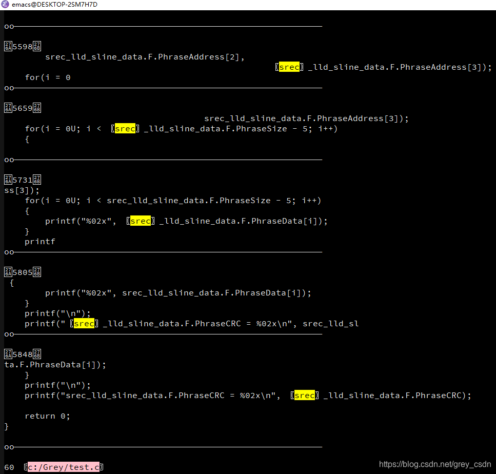Click the oo marker above line 5659 section
The width and height of the screenshot is (496, 474).
point(8,87)
